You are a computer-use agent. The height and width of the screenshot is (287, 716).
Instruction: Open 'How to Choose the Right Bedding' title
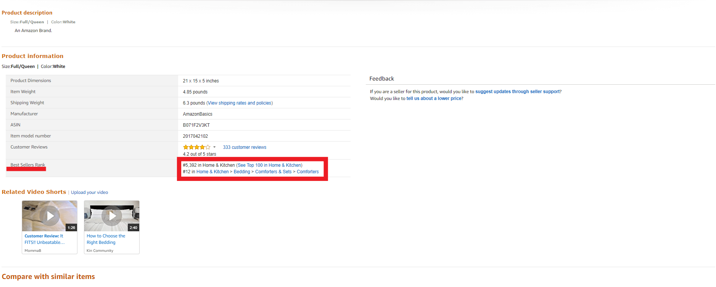click(106, 239)
